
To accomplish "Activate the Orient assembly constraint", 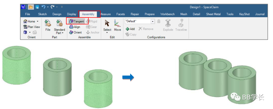I will [75, 32].
